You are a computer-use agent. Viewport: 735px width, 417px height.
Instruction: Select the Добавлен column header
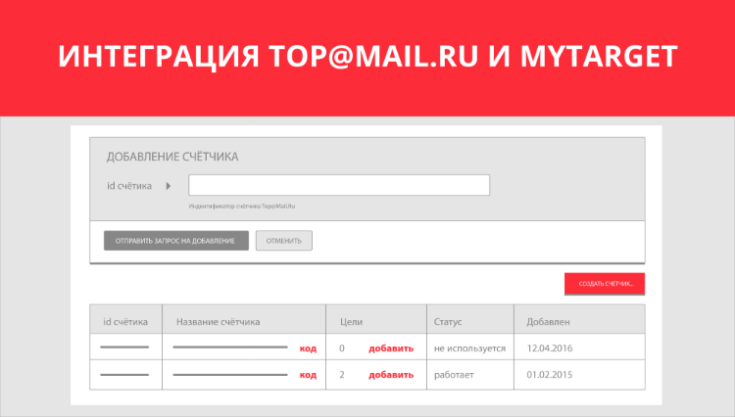[x=579, y=321]
